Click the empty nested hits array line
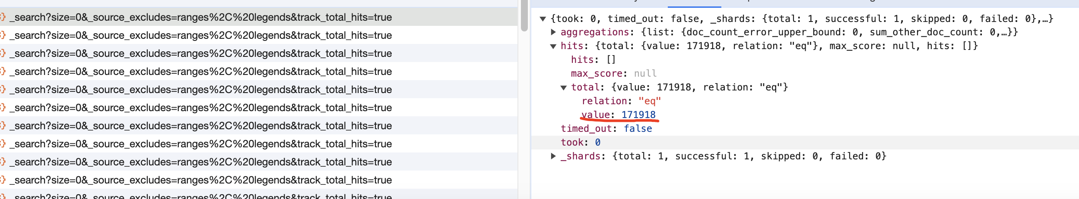 pyautogui.click(x=593, y=59)
